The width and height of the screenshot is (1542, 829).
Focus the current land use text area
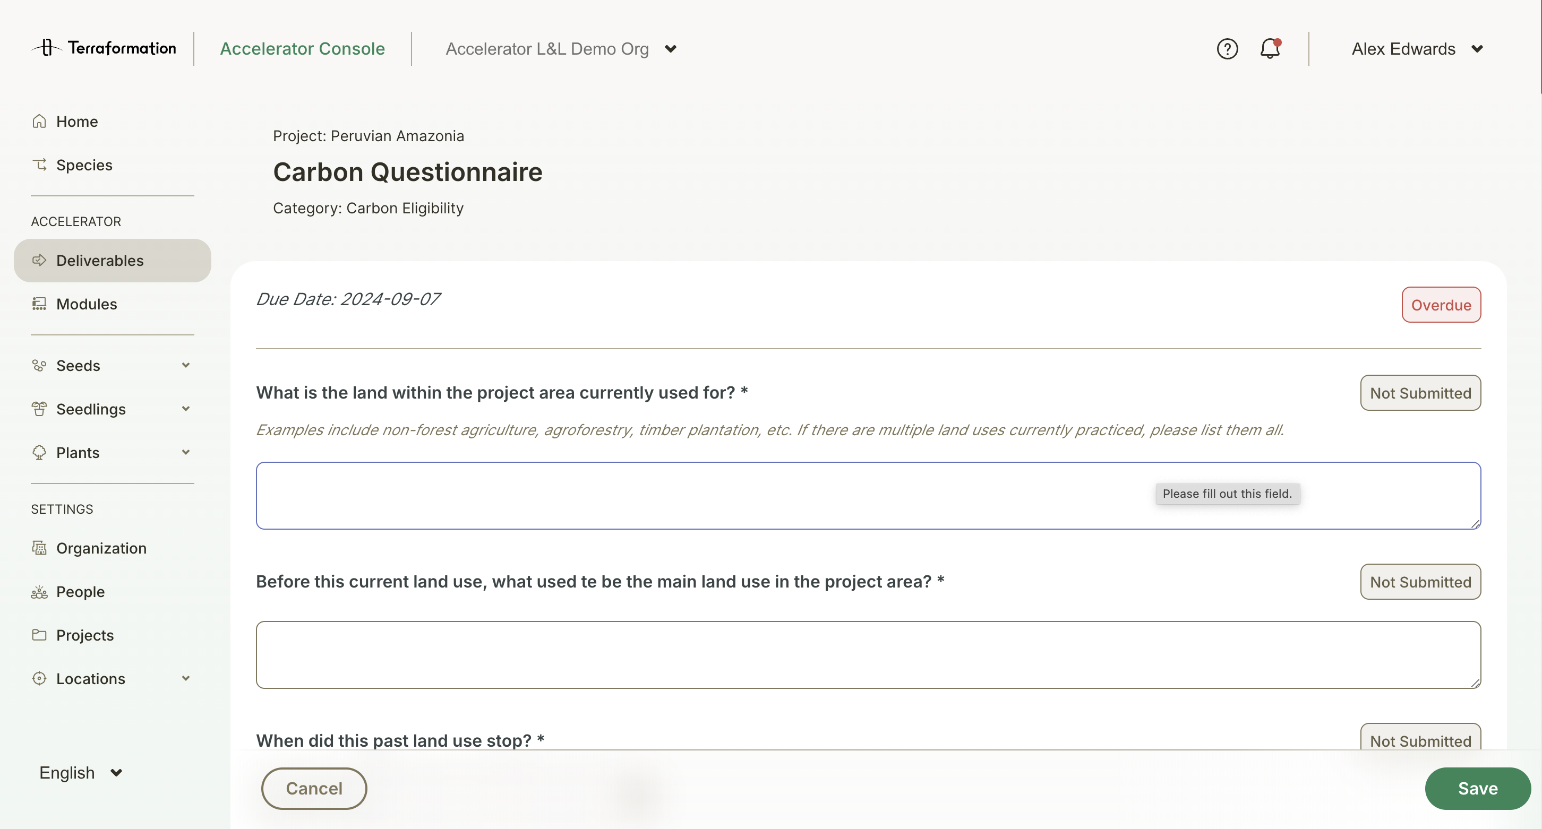pyautogui.click(x=868, y=495)
